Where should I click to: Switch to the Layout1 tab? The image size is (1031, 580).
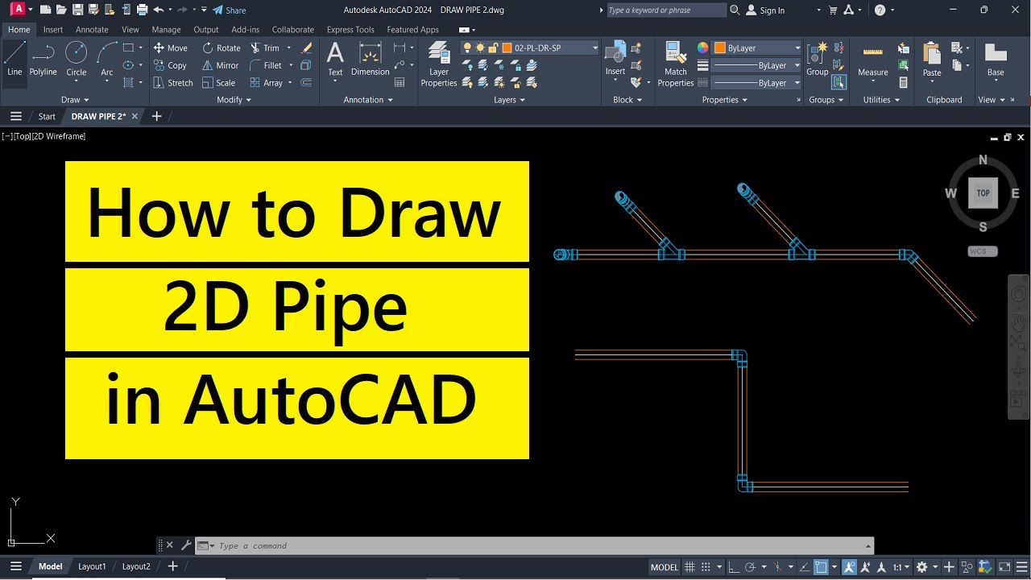[x=92, y=567]
